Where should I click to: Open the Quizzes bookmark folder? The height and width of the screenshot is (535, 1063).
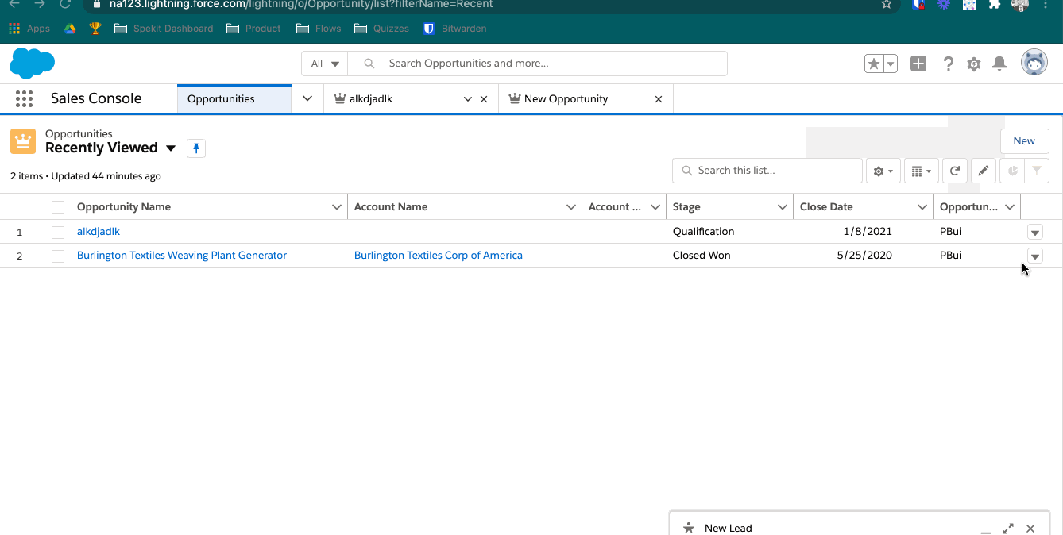coord(381,29)
